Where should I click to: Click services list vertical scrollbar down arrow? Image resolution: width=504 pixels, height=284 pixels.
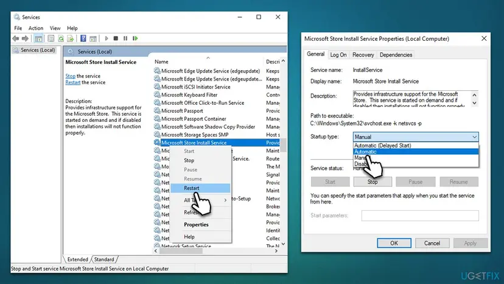coord(283,244)
